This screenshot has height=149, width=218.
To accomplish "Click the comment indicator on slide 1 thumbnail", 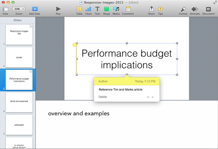I will click(x=31, y=26).
